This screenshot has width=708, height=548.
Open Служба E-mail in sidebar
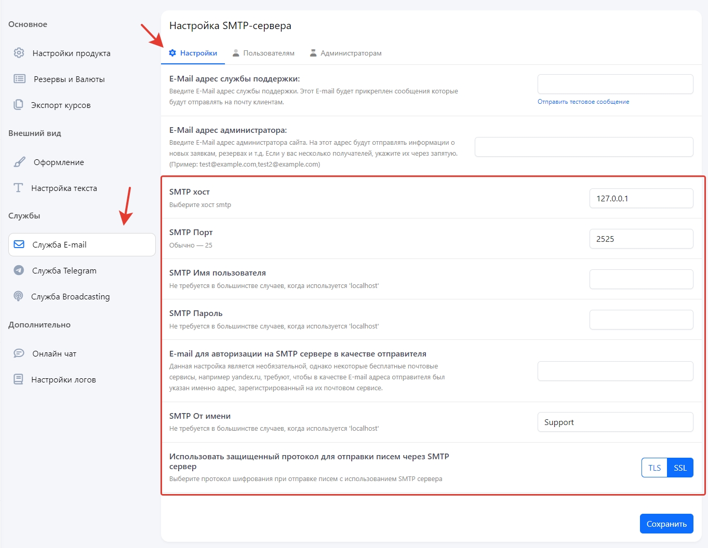(82, 244)
